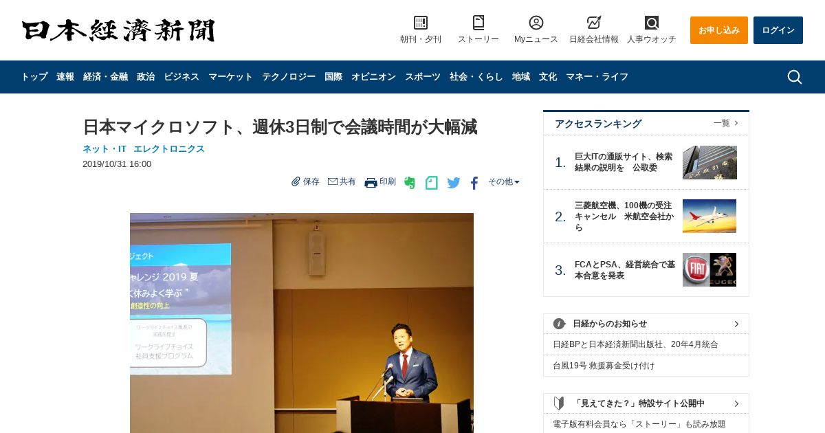Expand 「見えてきた？」特設サイト公開中 chevron
The width and height of the screenshot is (825, 433).
point(736,403)
